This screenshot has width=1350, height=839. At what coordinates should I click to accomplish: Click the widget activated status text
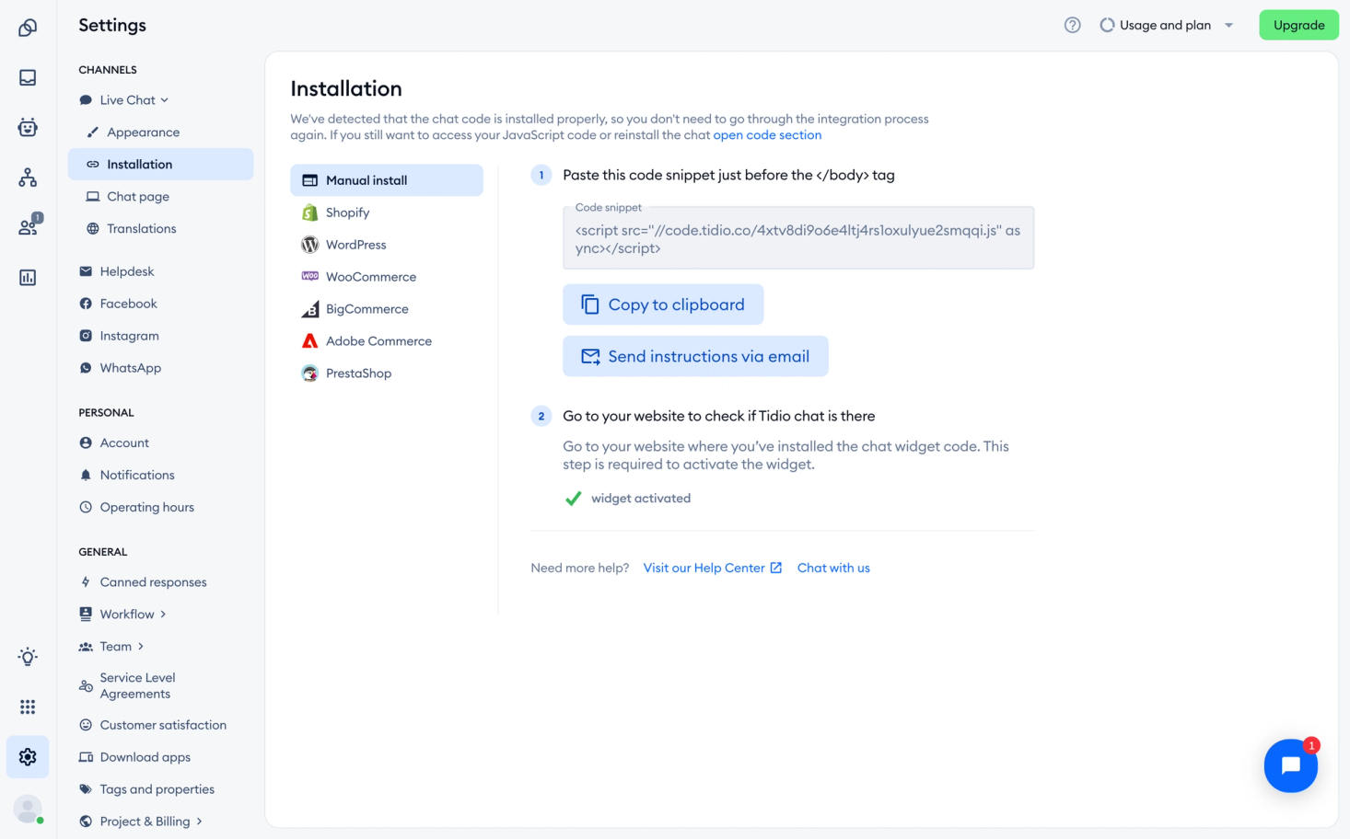tap(641, 499)
